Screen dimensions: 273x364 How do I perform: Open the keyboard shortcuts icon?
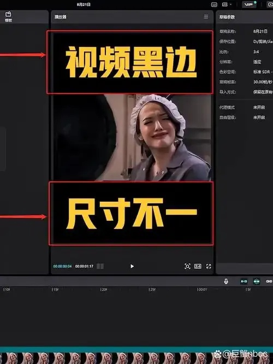[214, 4]
